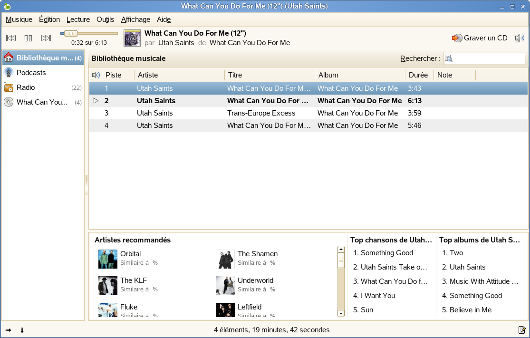Viewport: 530px width, 338px height.
Task: Click top album Believe in Me
Action: pyautogui.click(x=467, y=309)
